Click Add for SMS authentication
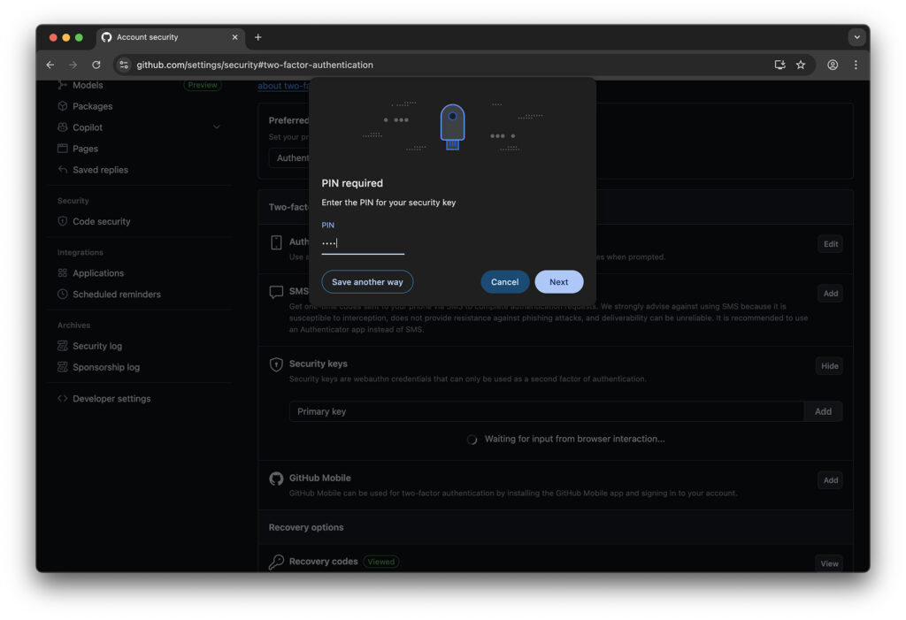Image resolution: width=906 pixels, height=620 pixels. coord(830,294)
